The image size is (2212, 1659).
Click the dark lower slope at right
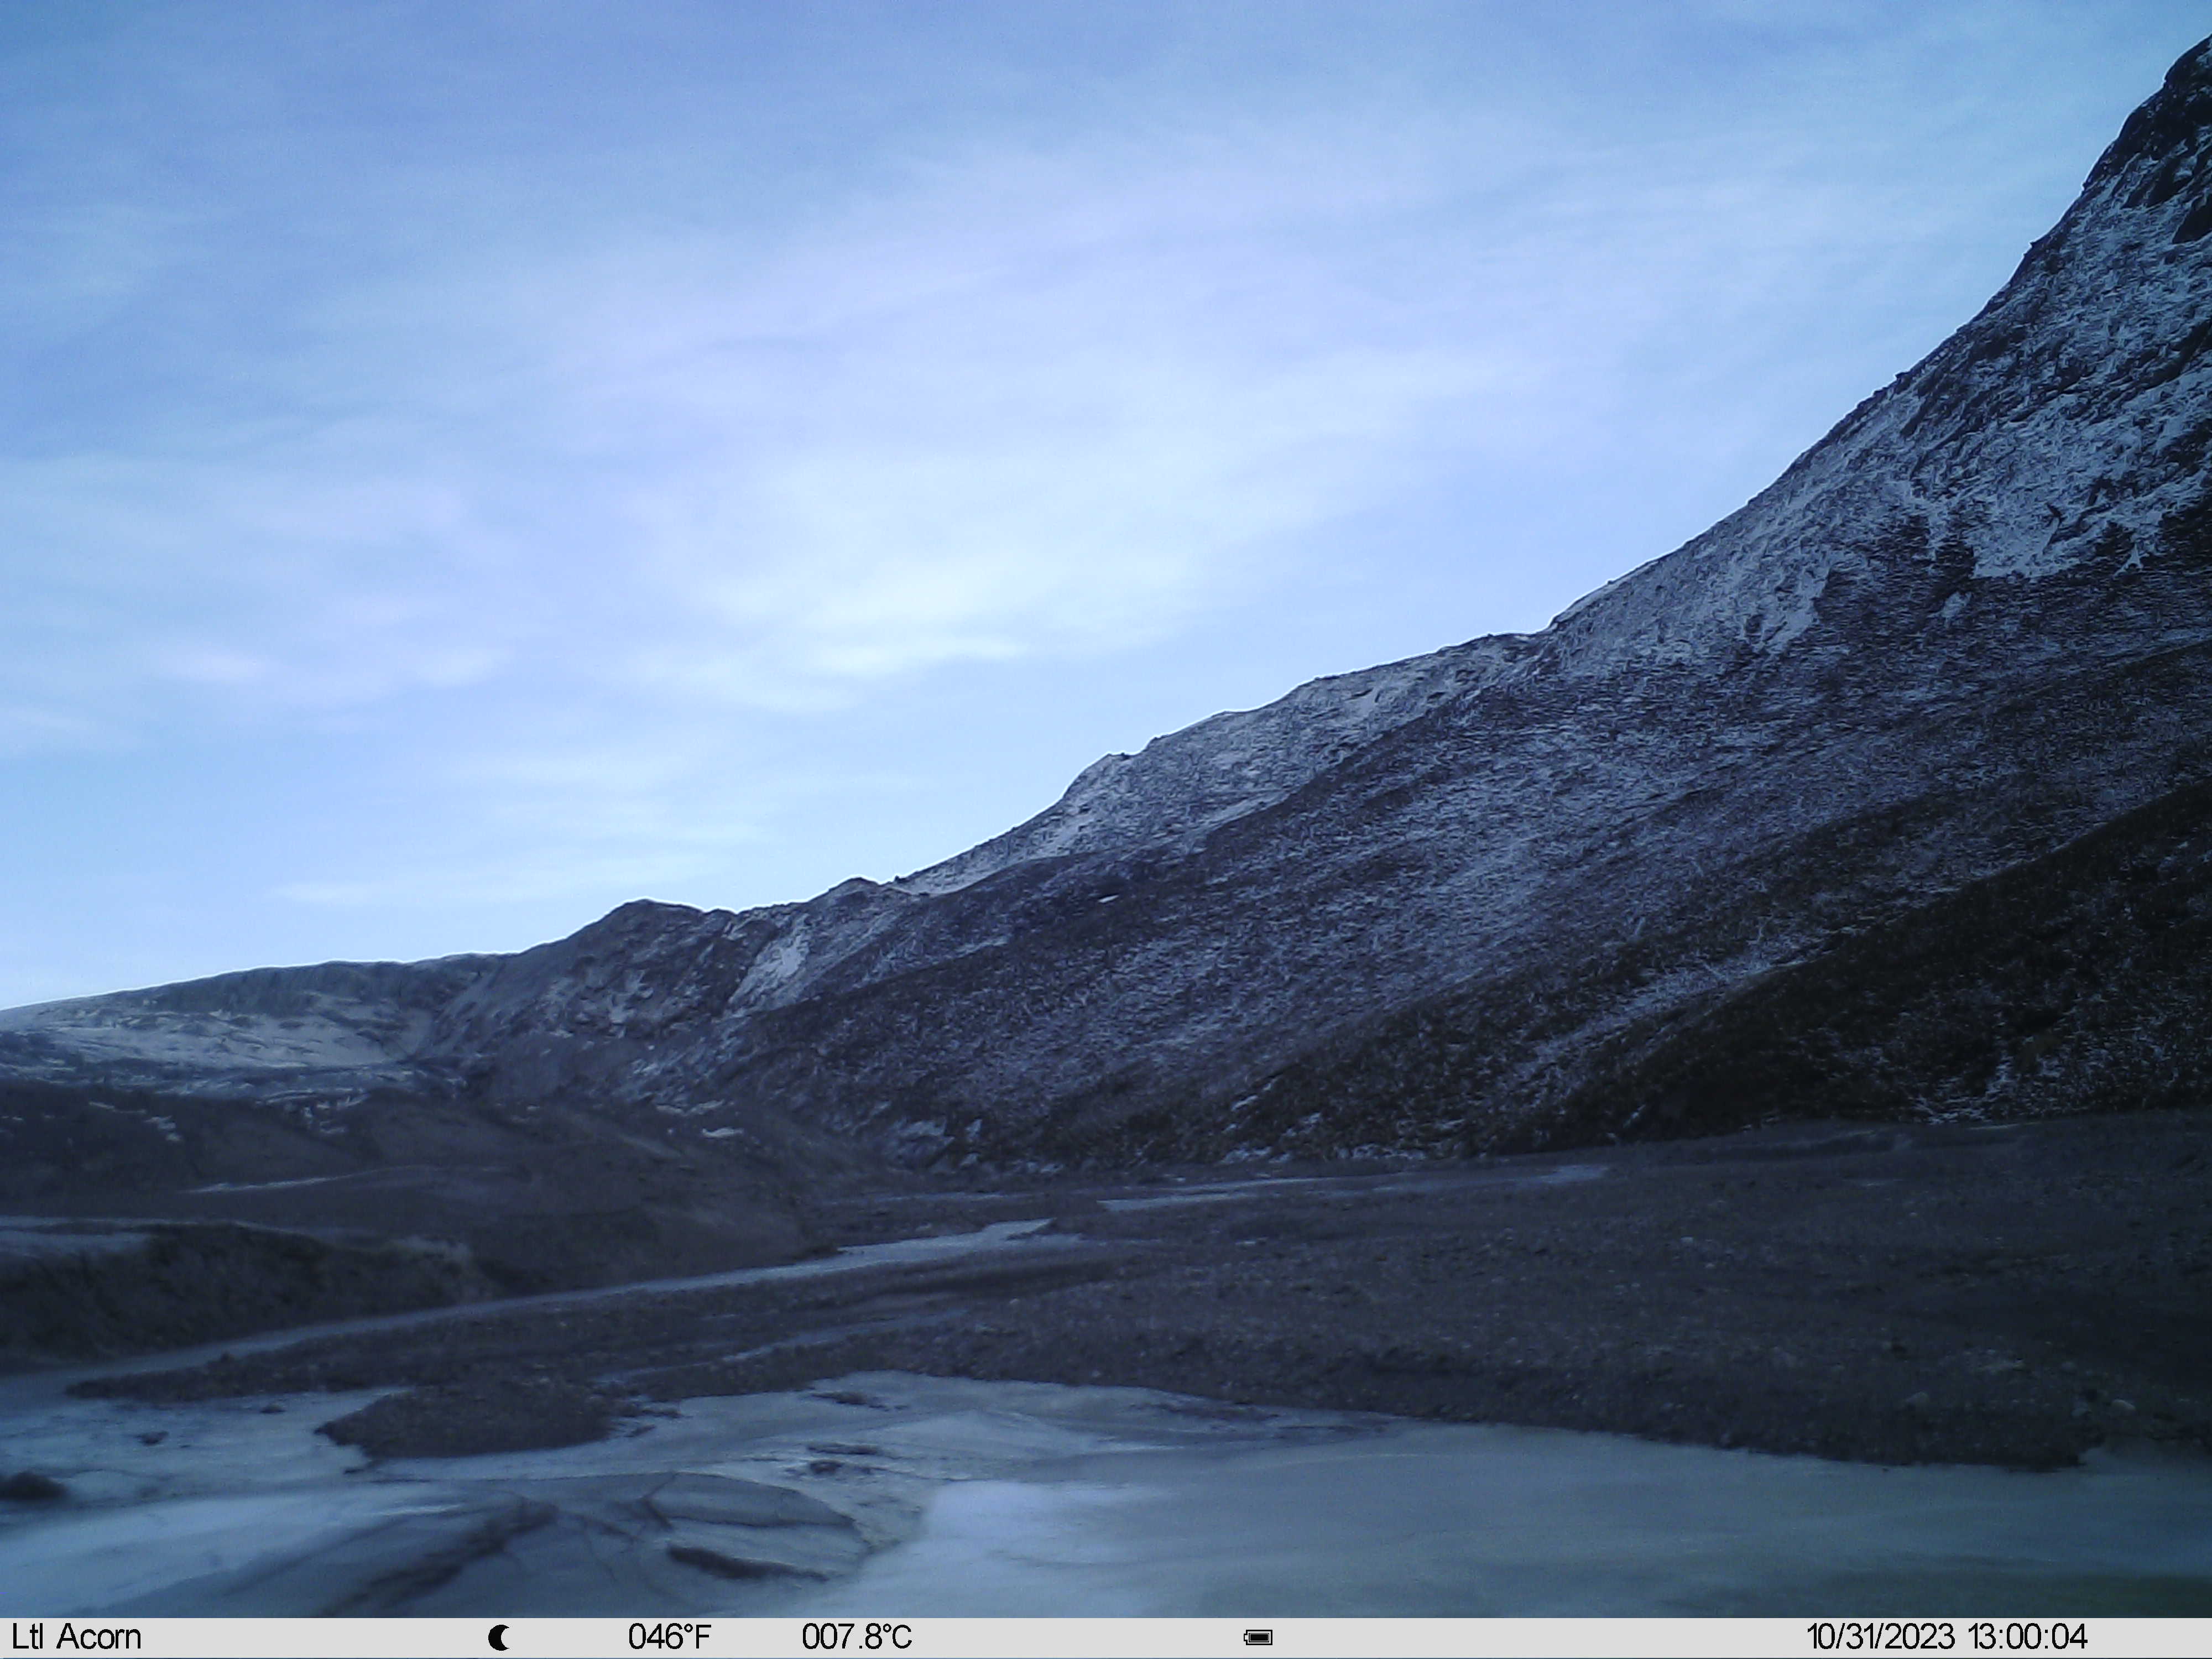[1900, 1000]
